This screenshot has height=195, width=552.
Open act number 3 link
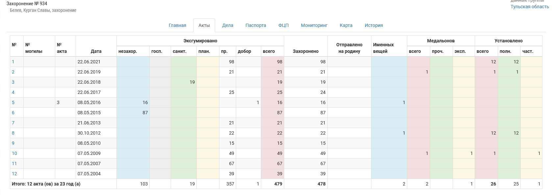[13, 82]
